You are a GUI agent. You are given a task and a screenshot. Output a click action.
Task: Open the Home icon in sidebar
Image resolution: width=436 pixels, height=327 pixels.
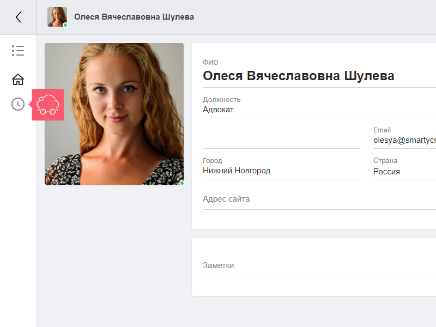tap(18, 79)
